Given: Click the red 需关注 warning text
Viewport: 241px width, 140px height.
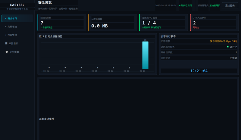Looking at the screenshot, I should pos(196,27).
